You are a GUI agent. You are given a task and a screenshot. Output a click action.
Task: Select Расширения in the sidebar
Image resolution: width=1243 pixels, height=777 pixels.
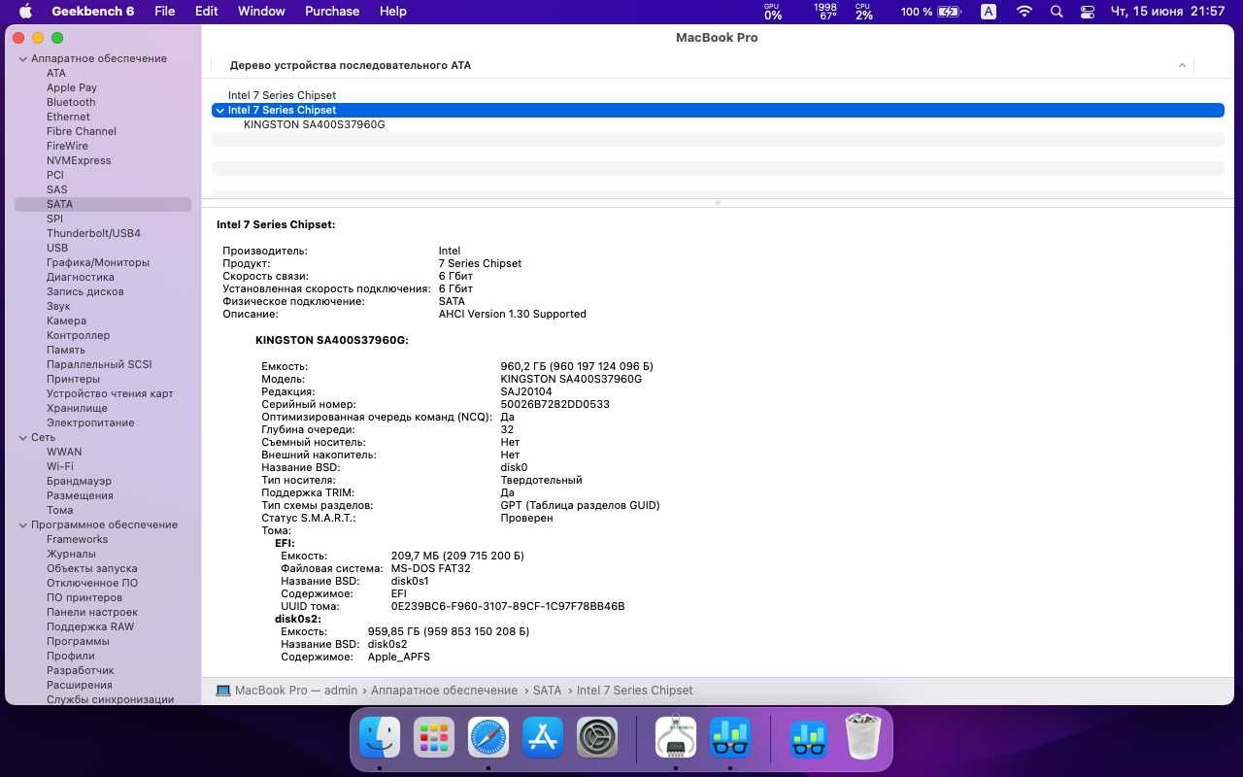tap(80, 685)
